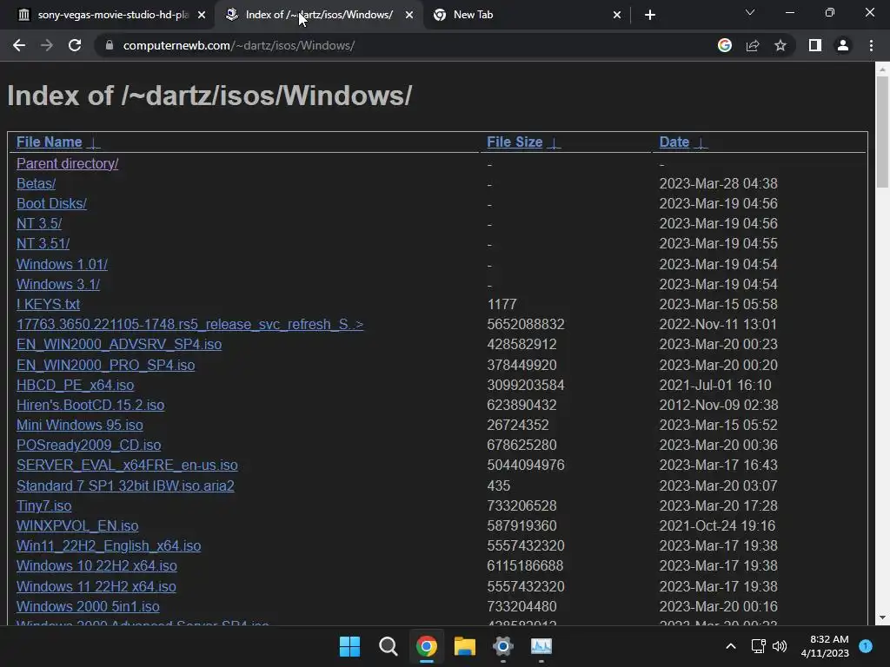Screen dimensions: 890x667
Task: Open Settings gear in taskbar
Action: (x=503, y=646)
